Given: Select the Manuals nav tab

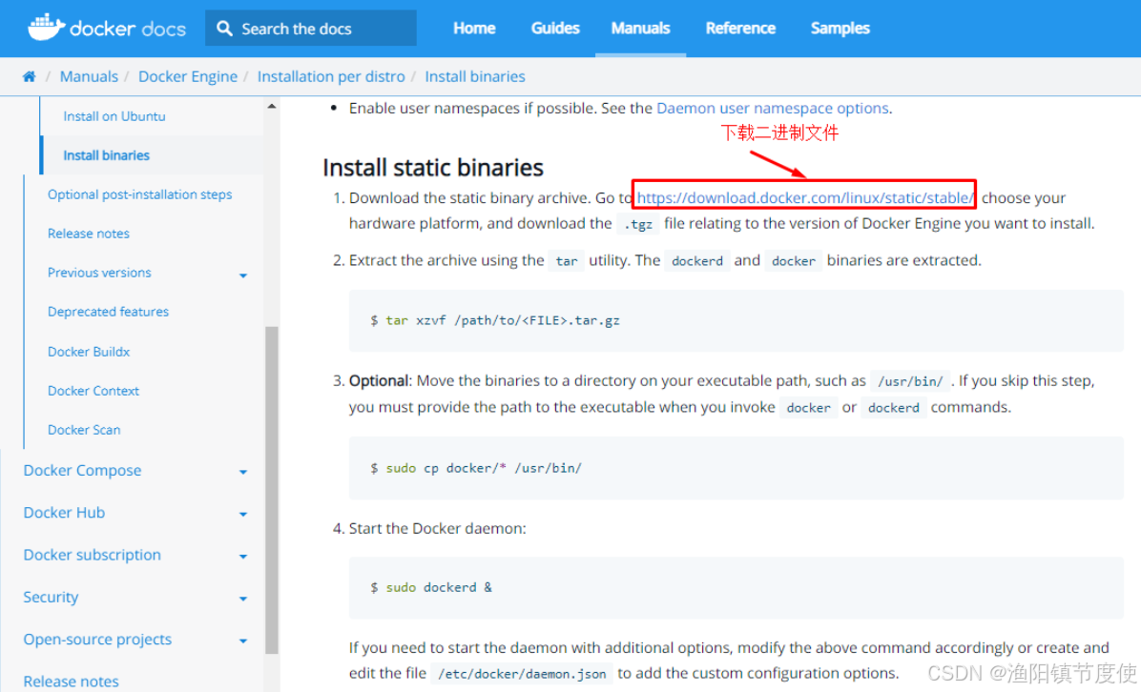Looking at the screenshot, I should pos(640,29).
